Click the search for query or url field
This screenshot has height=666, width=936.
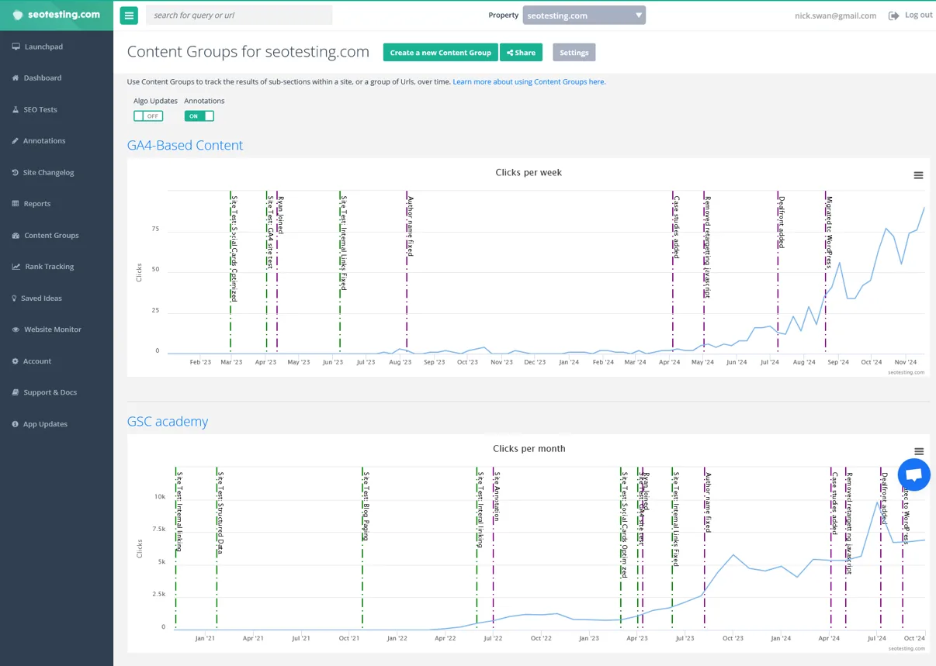click(x=238, y=16)
